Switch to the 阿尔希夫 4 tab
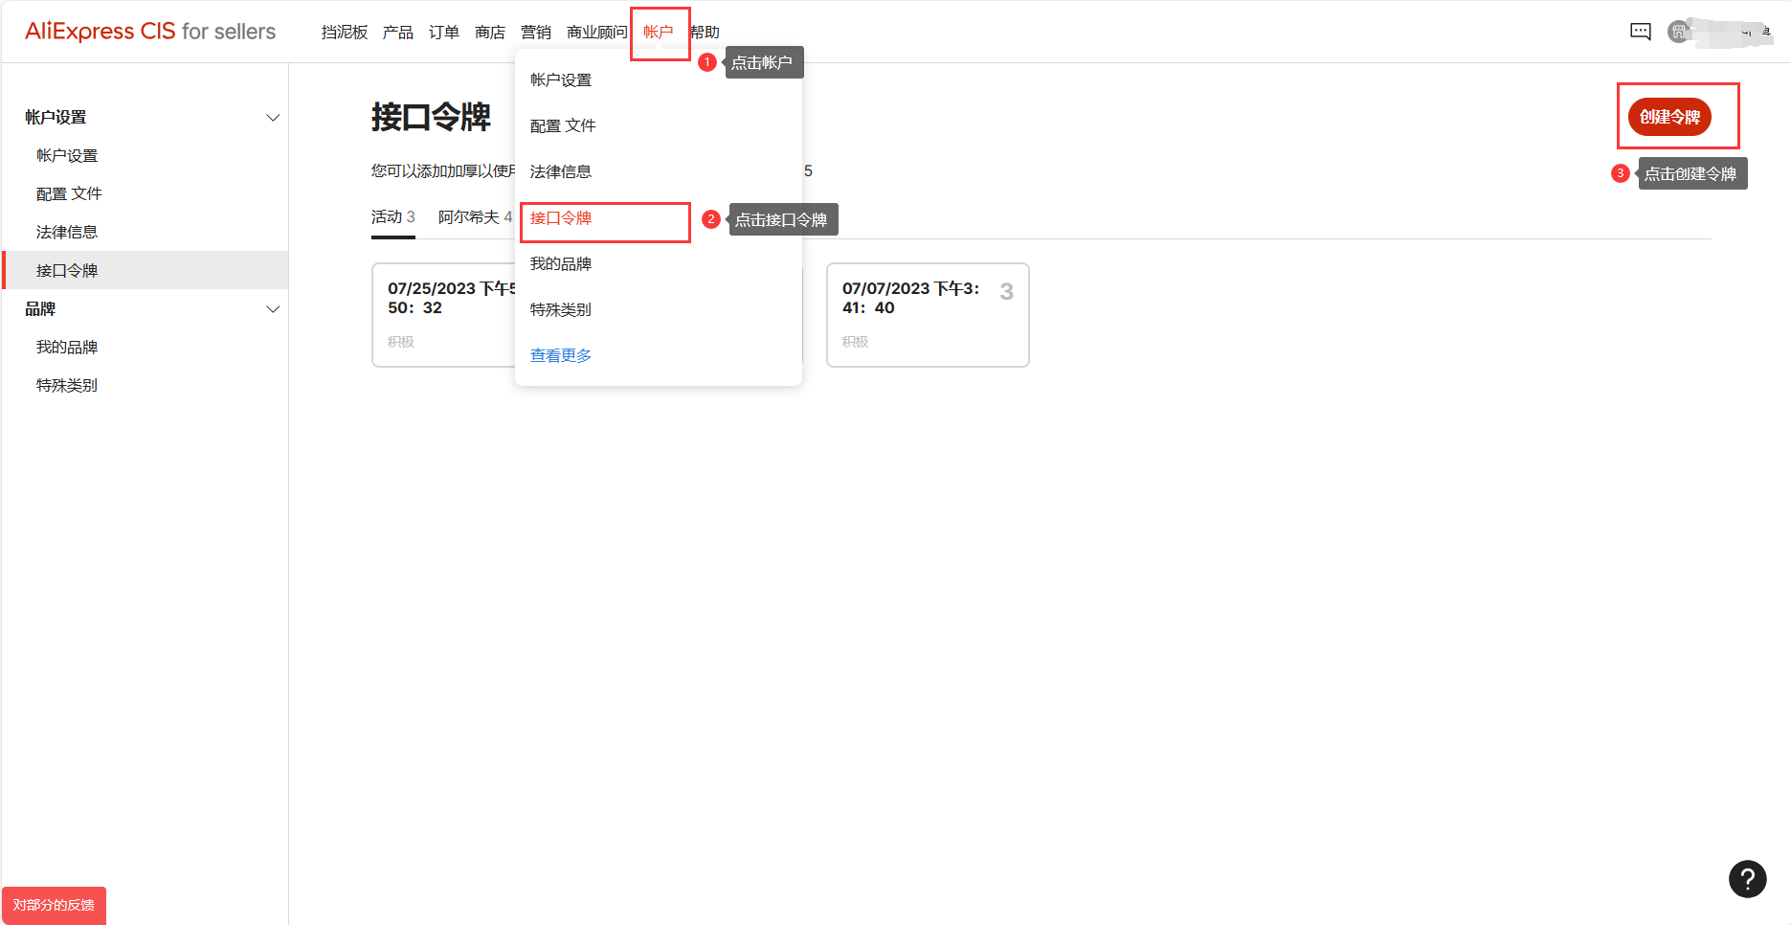This screenshot has height=925, width=1791. click(x=475, y=217)
